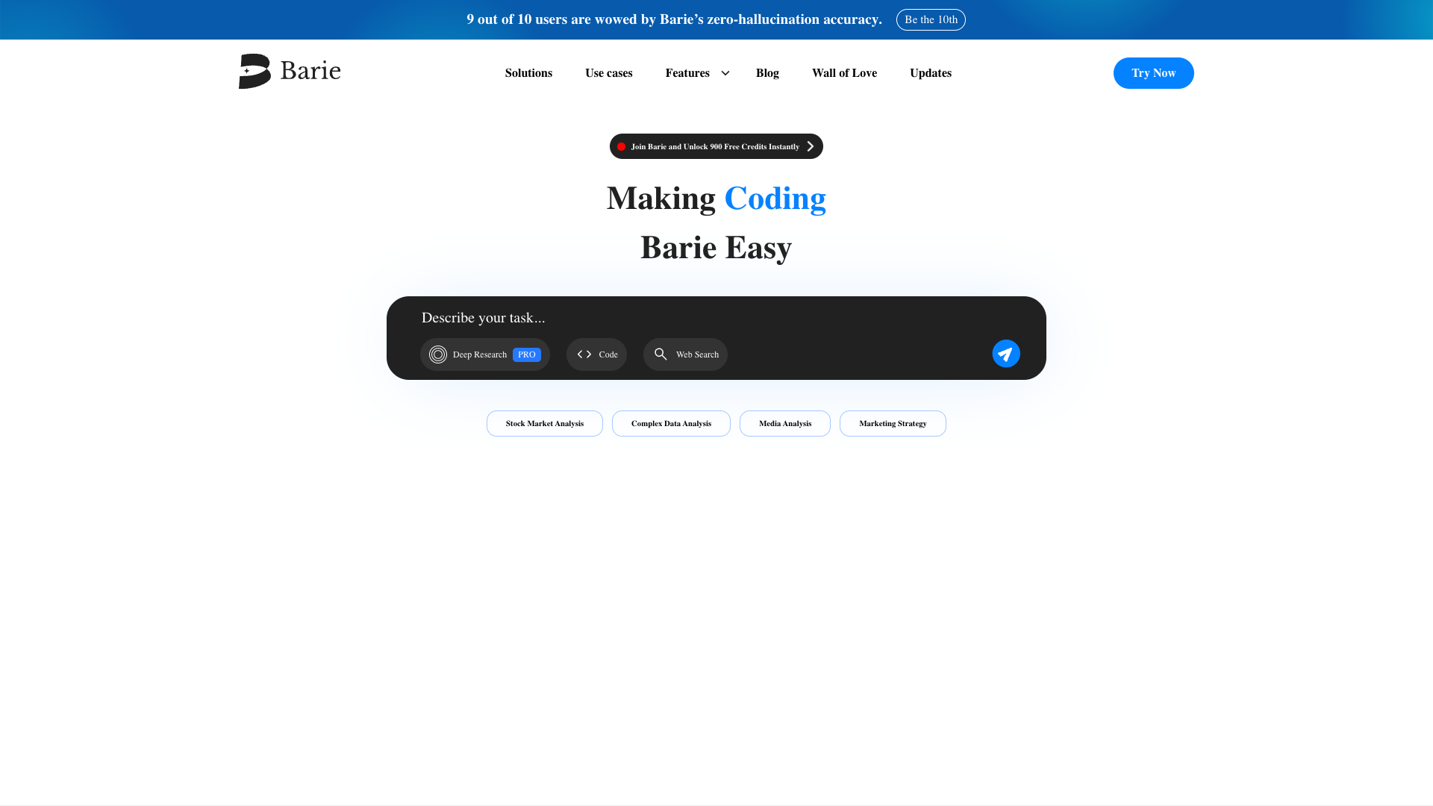The image size is (1433, 806).
Task: Click the Deep Research concentric circles icon
Action: (x=438, y=354)
